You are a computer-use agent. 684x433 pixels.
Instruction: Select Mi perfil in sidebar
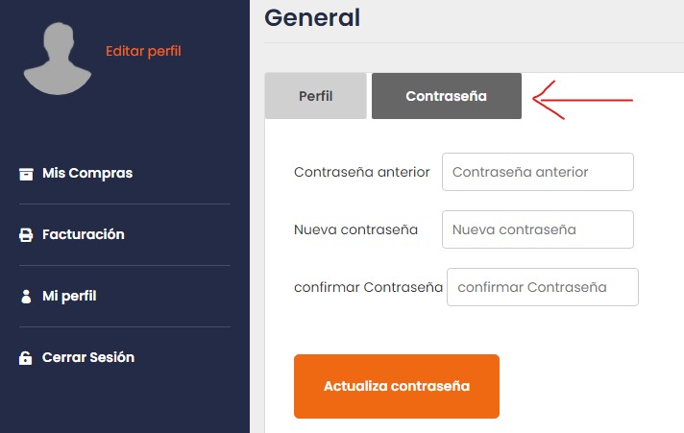69,296
